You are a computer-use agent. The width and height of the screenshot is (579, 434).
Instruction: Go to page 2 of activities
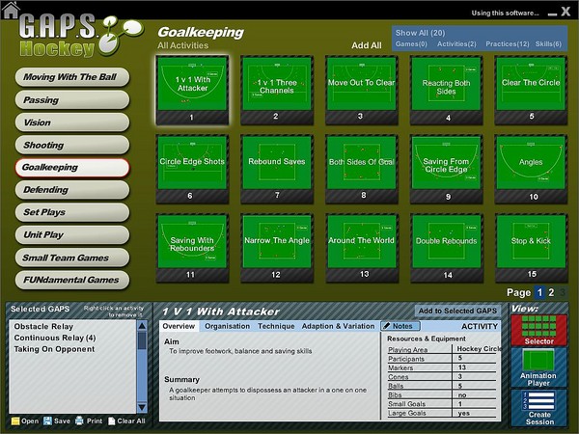coord(551,292)
